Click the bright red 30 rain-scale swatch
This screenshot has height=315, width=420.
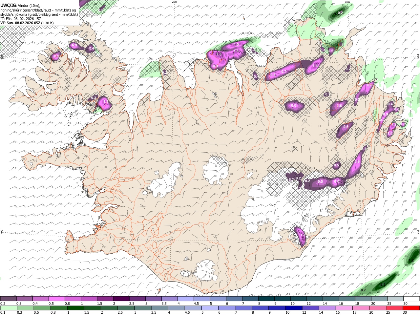point(411,308)
